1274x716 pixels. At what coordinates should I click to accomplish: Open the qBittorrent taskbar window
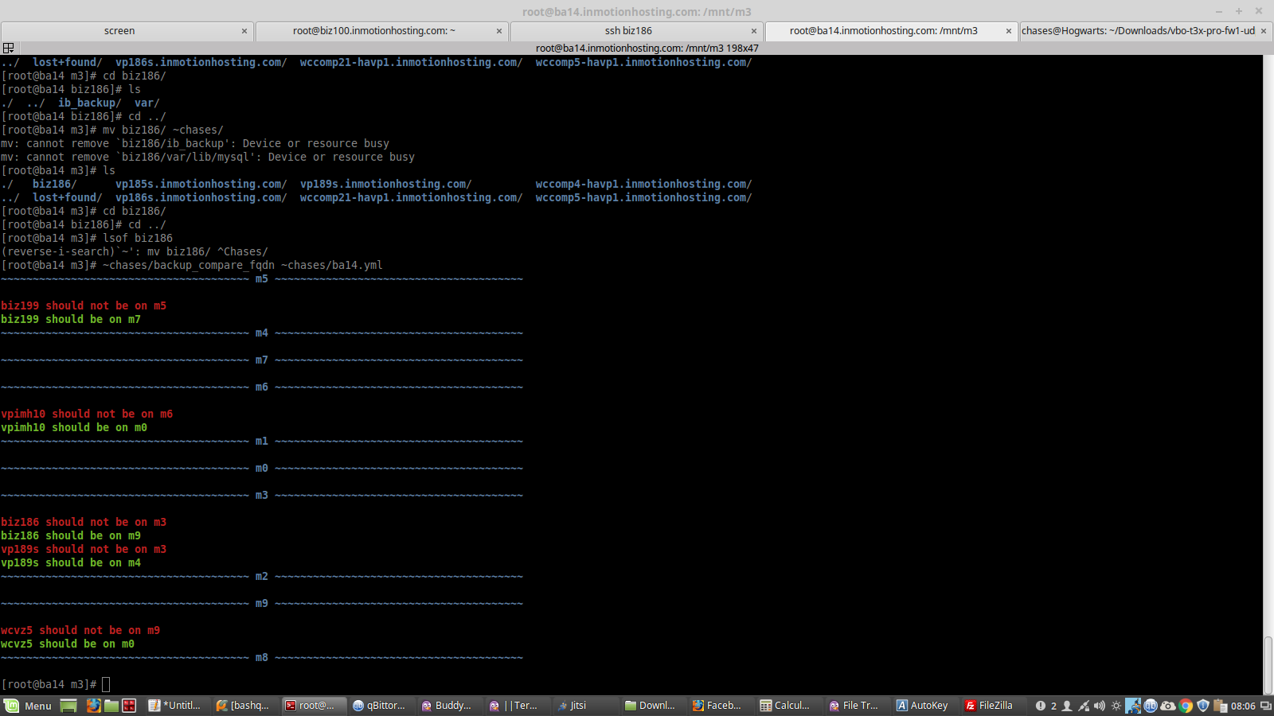[380, 706]
